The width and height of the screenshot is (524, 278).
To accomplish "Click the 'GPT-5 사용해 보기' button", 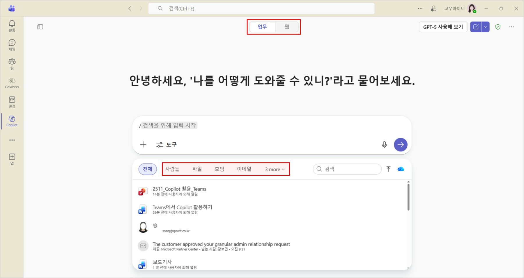I will (443, 27).
